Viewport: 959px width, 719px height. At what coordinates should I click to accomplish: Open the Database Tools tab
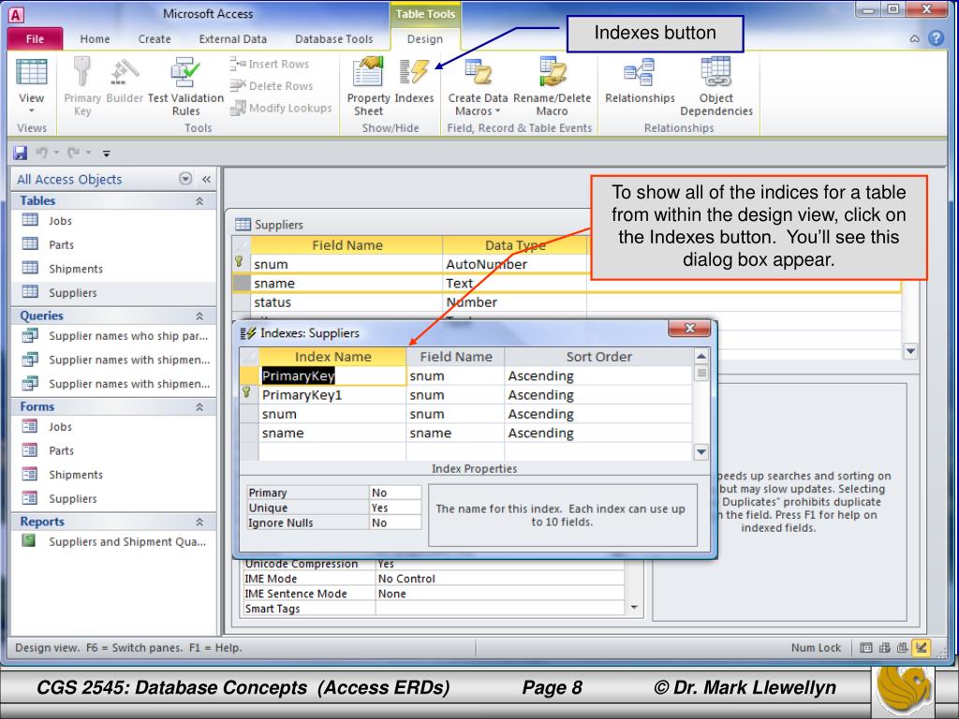point(333,38)
